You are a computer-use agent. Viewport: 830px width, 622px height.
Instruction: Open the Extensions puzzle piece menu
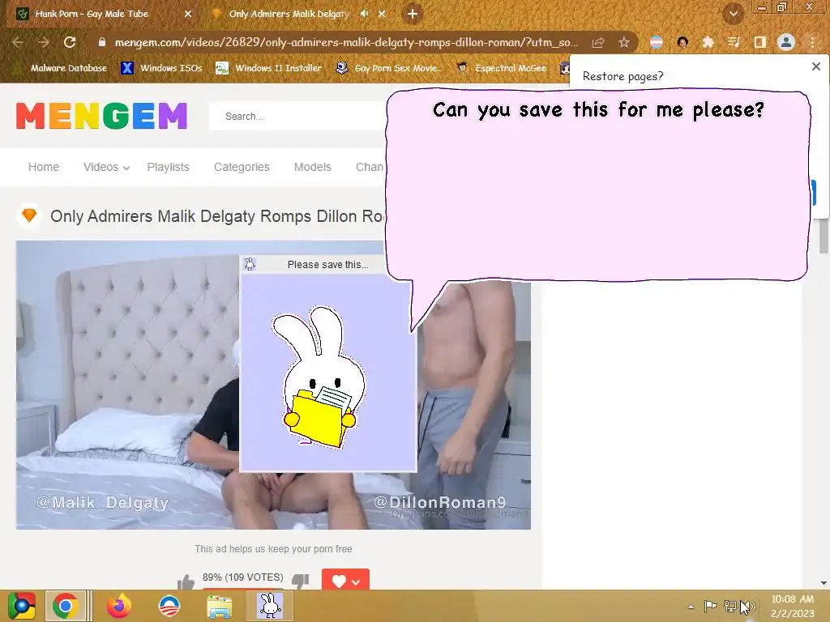708,42
